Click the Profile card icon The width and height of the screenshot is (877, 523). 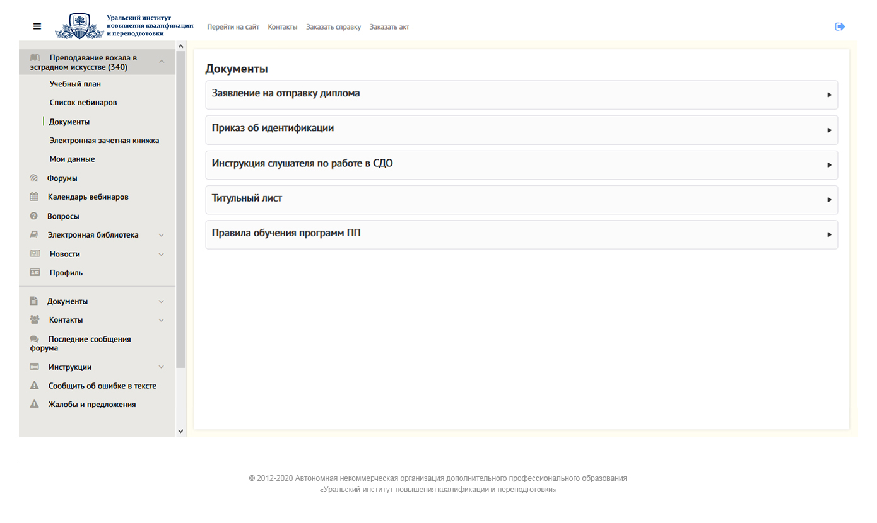pos(35,273)
